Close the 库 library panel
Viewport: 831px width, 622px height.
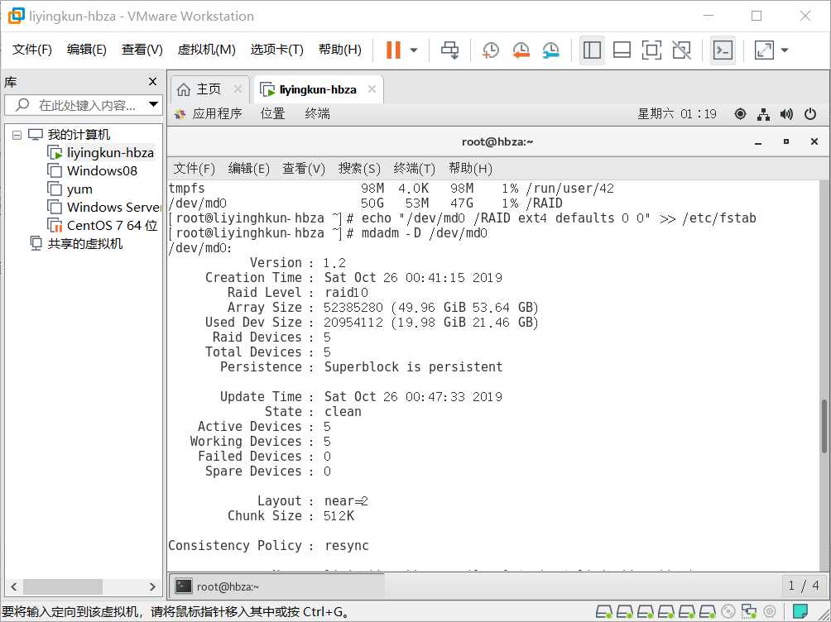[x=152, y=82]
